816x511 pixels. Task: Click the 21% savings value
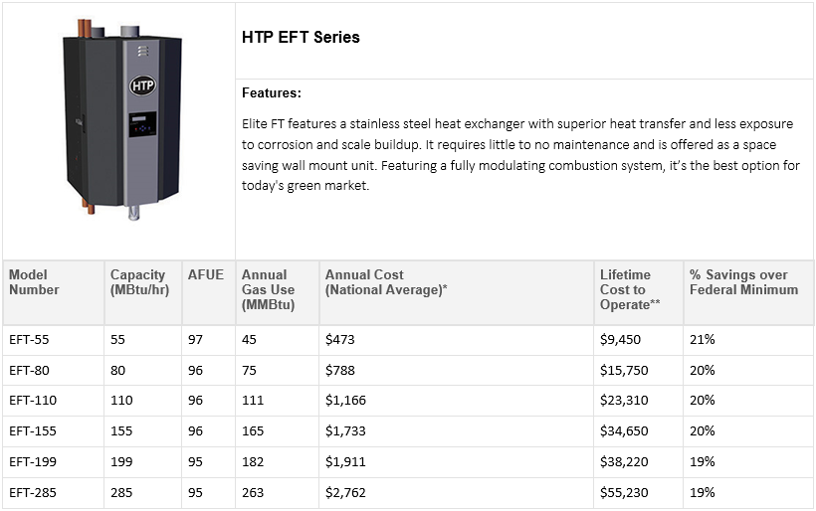[702, 339]
